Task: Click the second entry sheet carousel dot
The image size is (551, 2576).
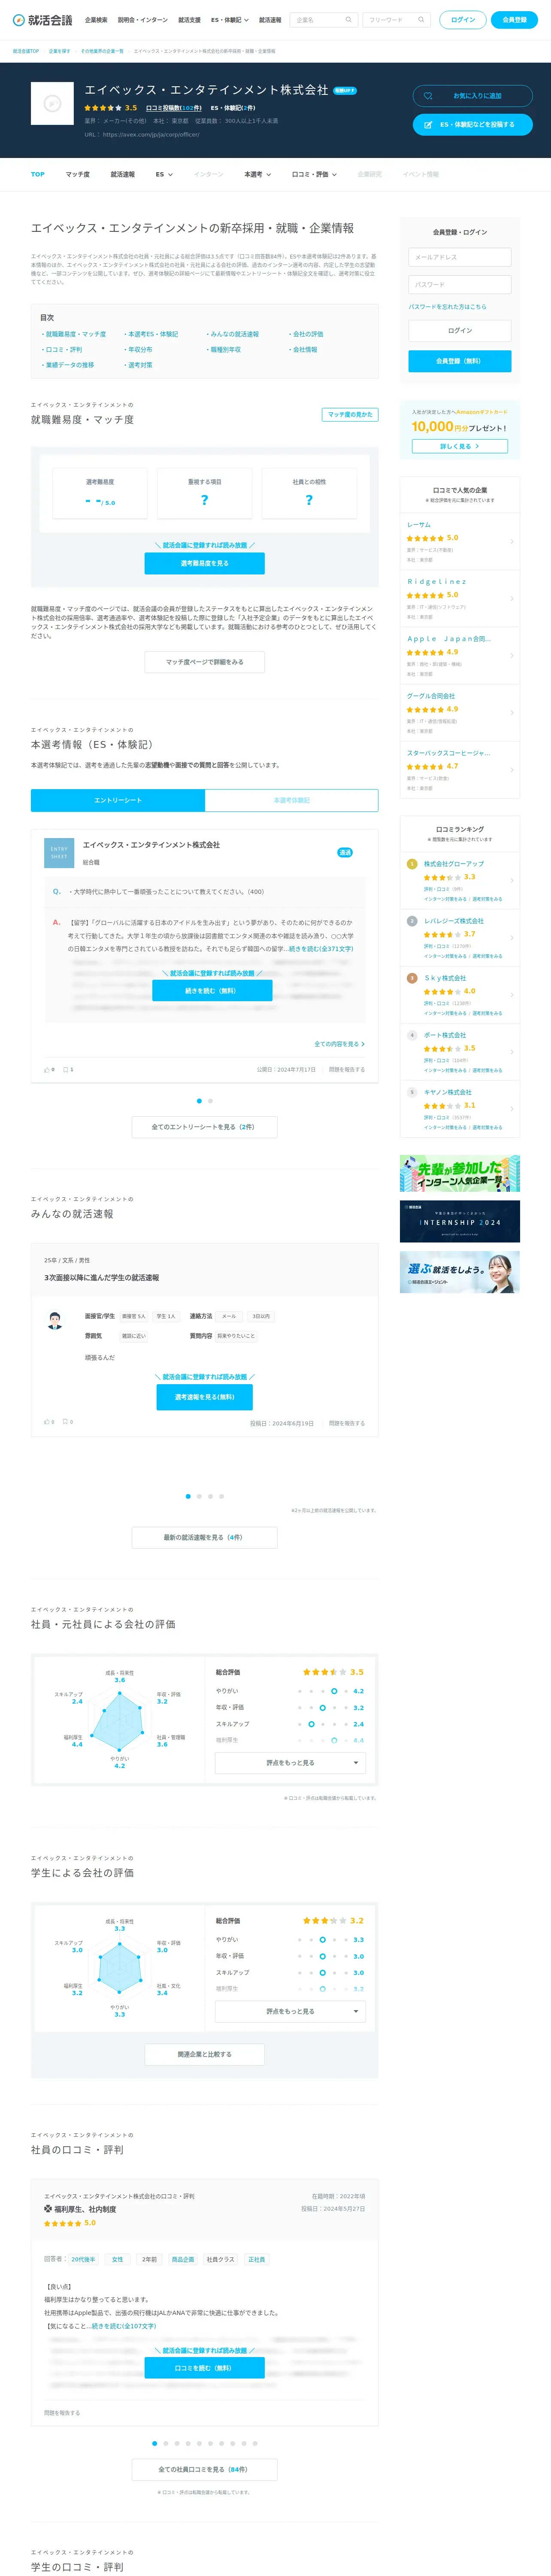Action: pyautogui.click(x=210, y=1101)
